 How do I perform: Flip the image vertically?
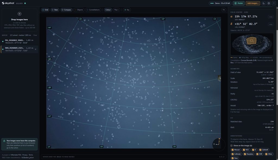click(116, 10)
